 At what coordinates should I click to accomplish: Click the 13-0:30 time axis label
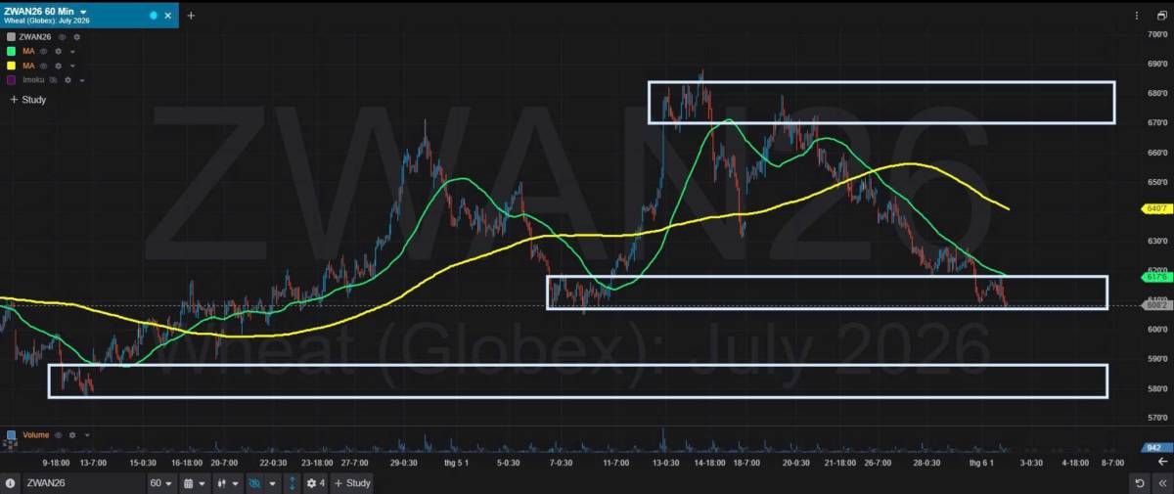(x=667, y=462)
